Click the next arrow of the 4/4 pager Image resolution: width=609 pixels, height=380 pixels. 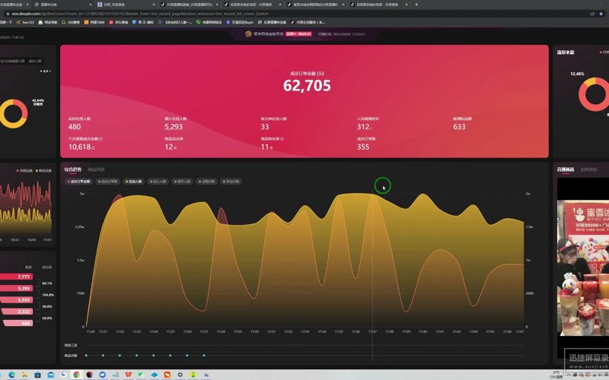(x=50, y=71)
